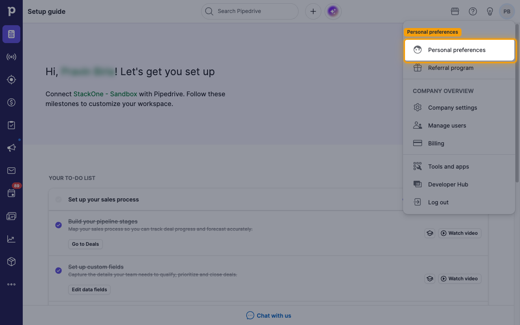Open the Products box sidebar icon
Image resolution: width=520 pixels, height=325 pixels.
click(11, 262)
